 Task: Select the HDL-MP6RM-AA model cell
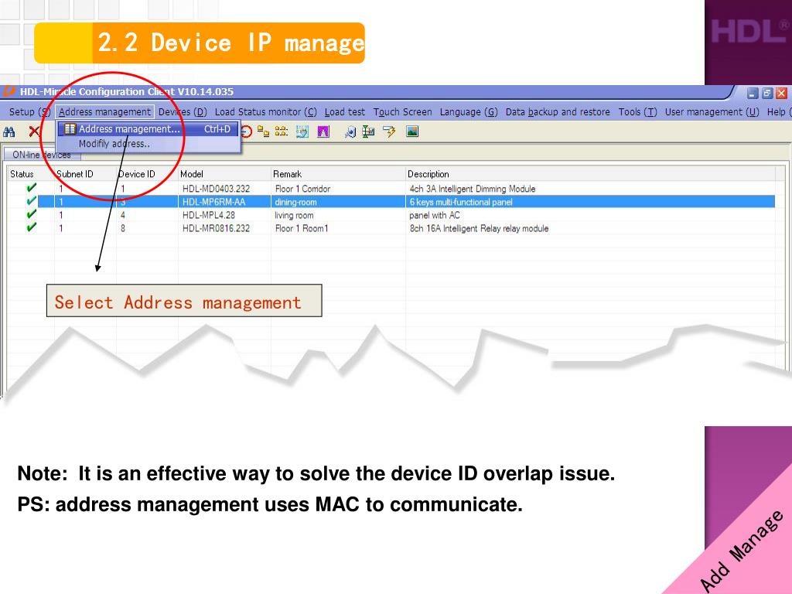(213, 202)
